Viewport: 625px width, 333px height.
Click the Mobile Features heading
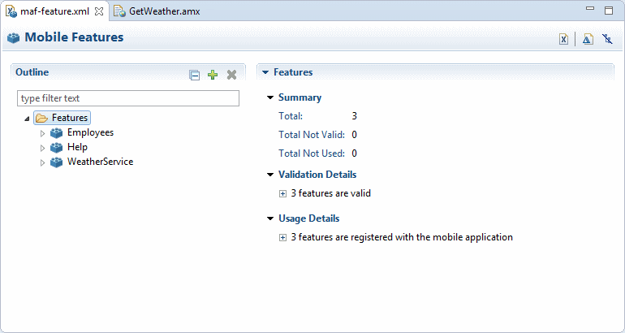point(74,37)
